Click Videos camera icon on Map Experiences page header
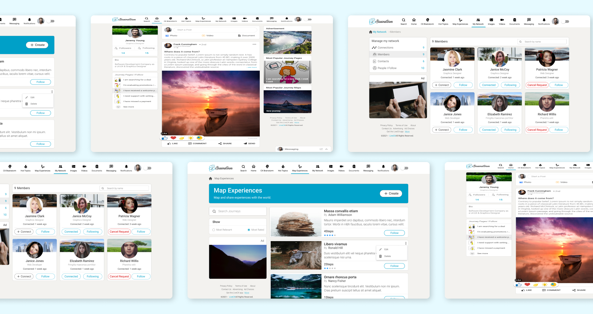The image size is (593, 314). 341,167
